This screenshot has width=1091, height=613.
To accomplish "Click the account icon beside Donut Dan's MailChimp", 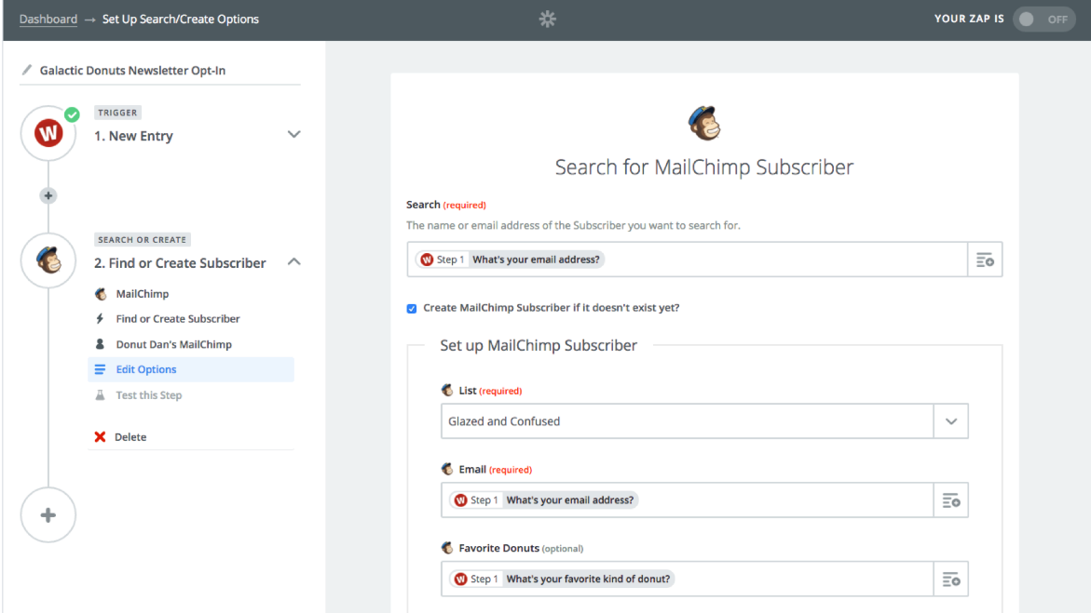I will click(x=100, y=343).
